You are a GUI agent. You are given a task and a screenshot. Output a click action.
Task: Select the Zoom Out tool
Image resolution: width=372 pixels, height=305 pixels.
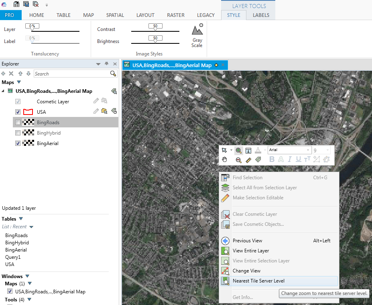pyautogui.click(x=239, y=160)
